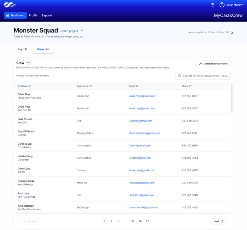Open the Support nav item
The height and width of the screenshot is (230, 247).
tap(47, 15)
